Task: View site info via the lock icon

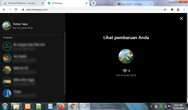Action: [x=23, y=10]
